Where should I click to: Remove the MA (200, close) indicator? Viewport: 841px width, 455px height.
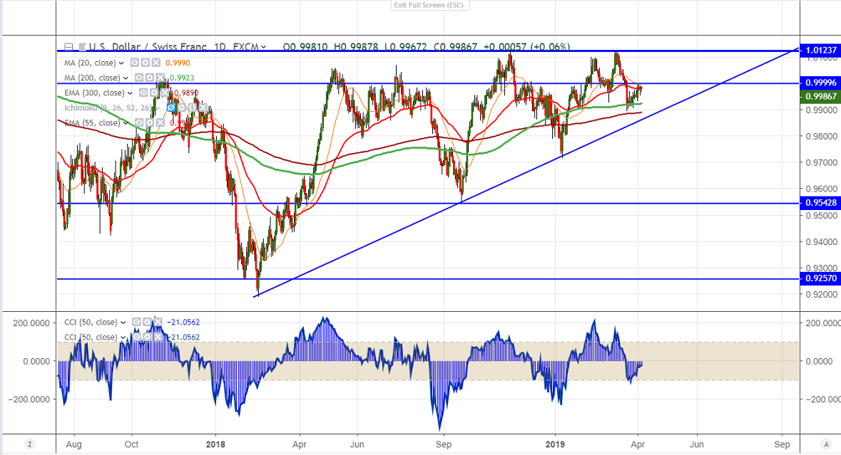[x=159, y=78]
